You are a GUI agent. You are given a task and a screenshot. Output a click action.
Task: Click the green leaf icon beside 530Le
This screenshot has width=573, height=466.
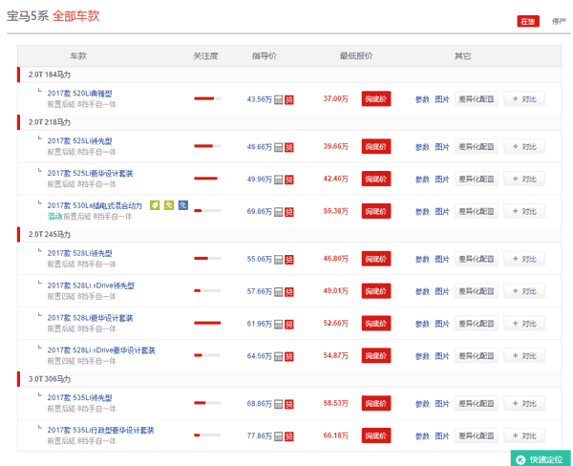[155, 205]
